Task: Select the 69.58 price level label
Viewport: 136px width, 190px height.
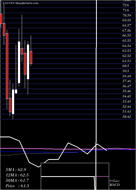Action: tap(127, 20)
